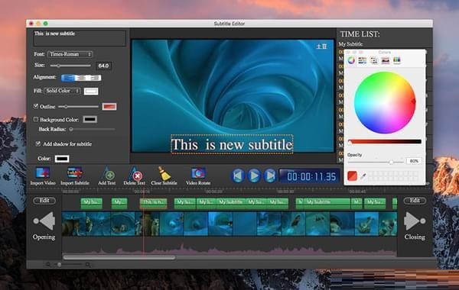459x290 pixels.
Task: Click the subtitle text input box
Action: [x=80, y=38]
